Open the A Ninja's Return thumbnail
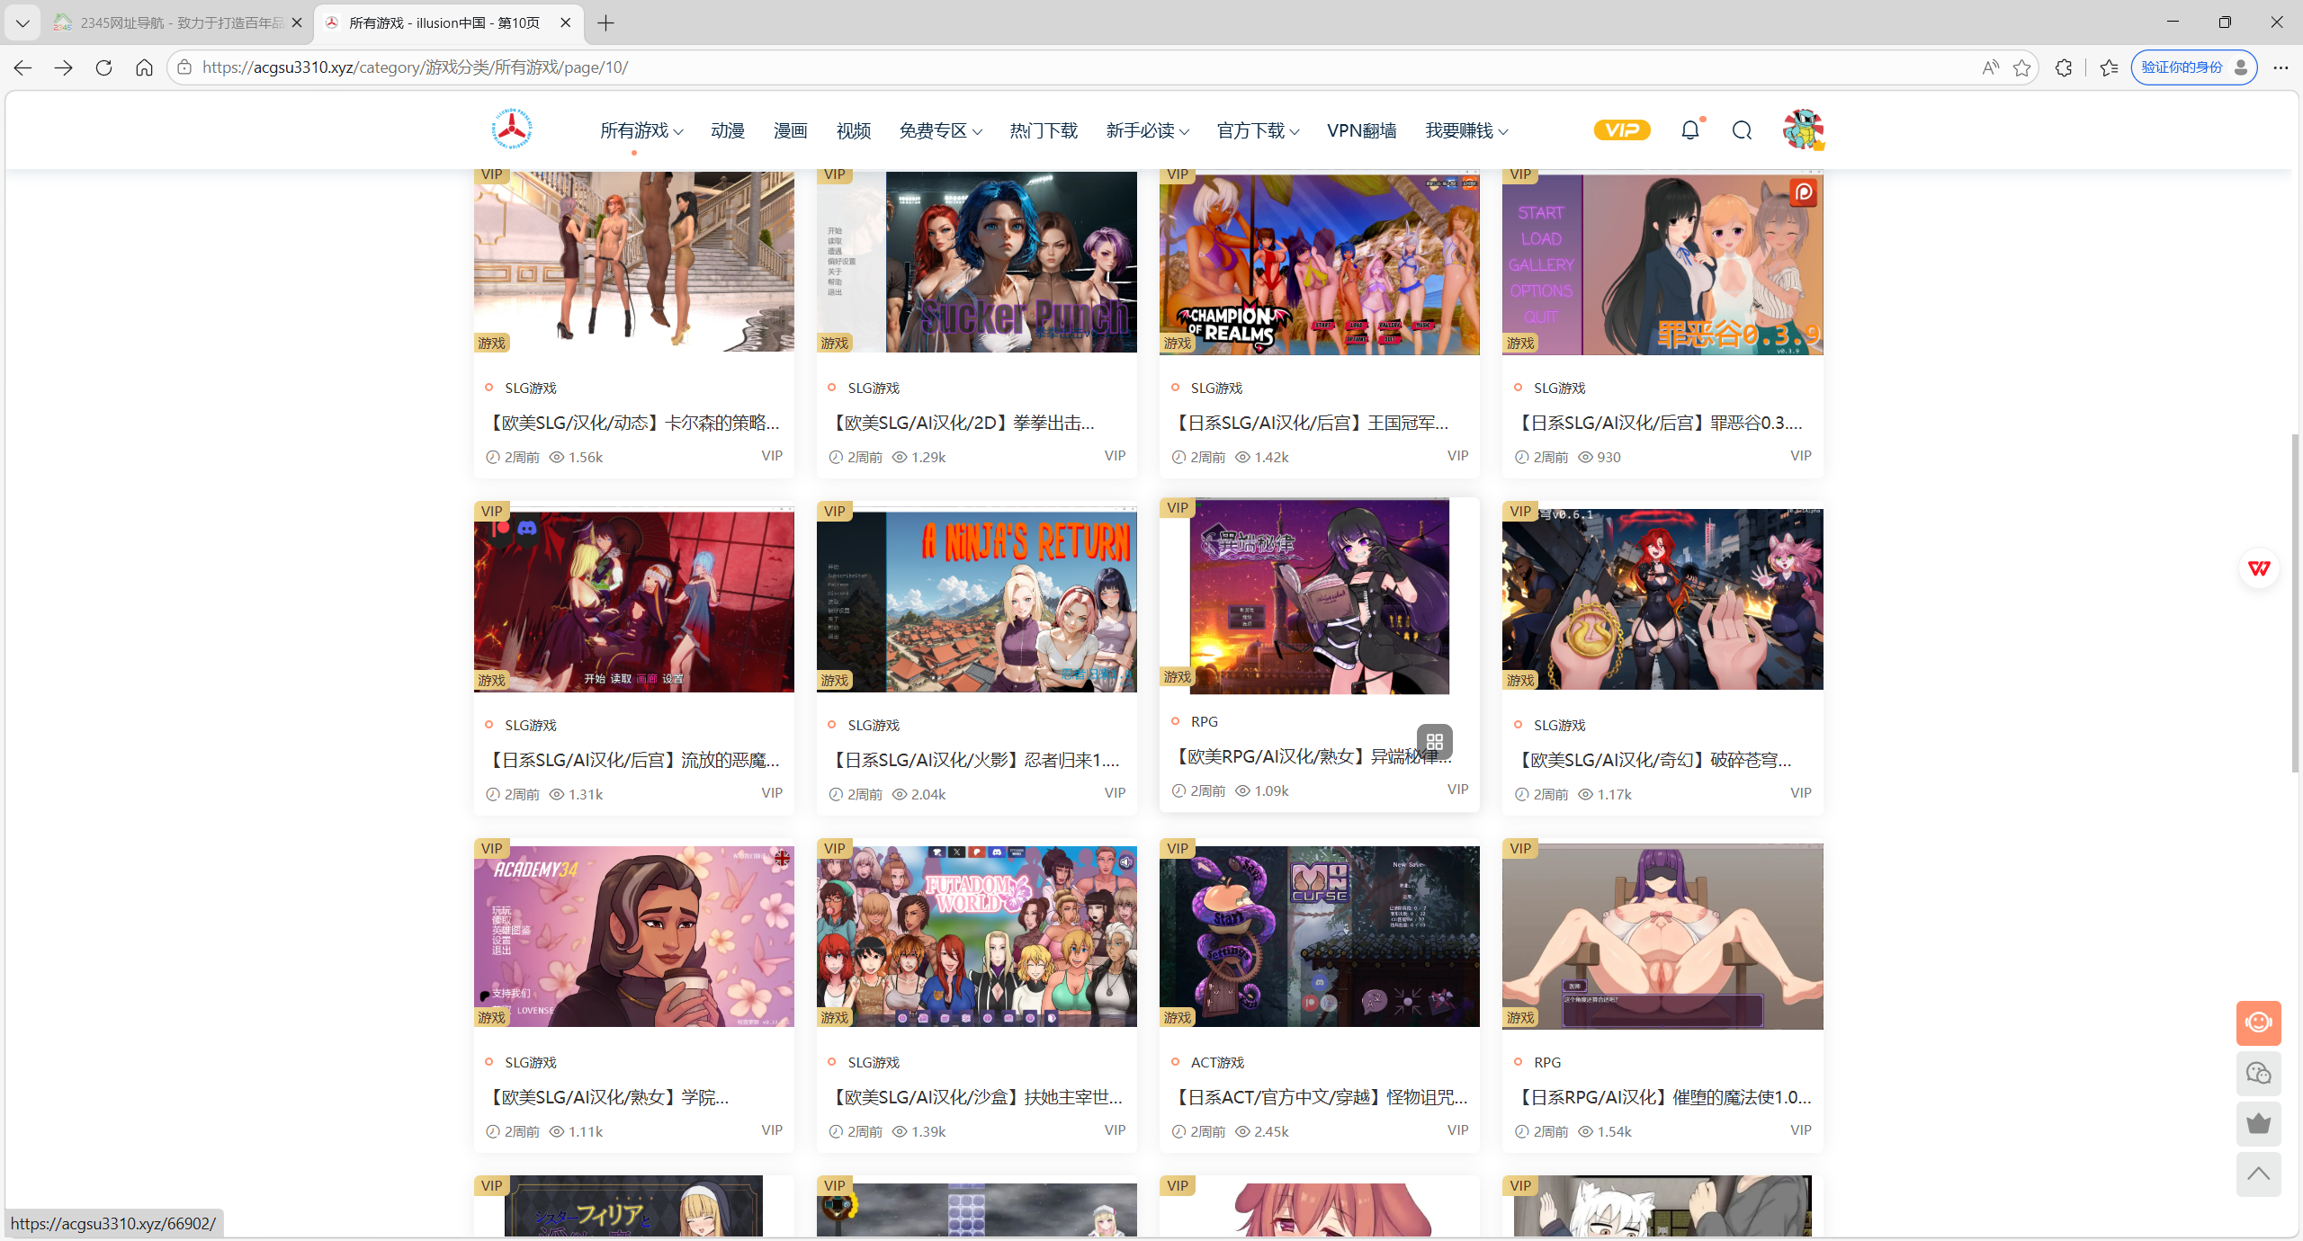 977,599
